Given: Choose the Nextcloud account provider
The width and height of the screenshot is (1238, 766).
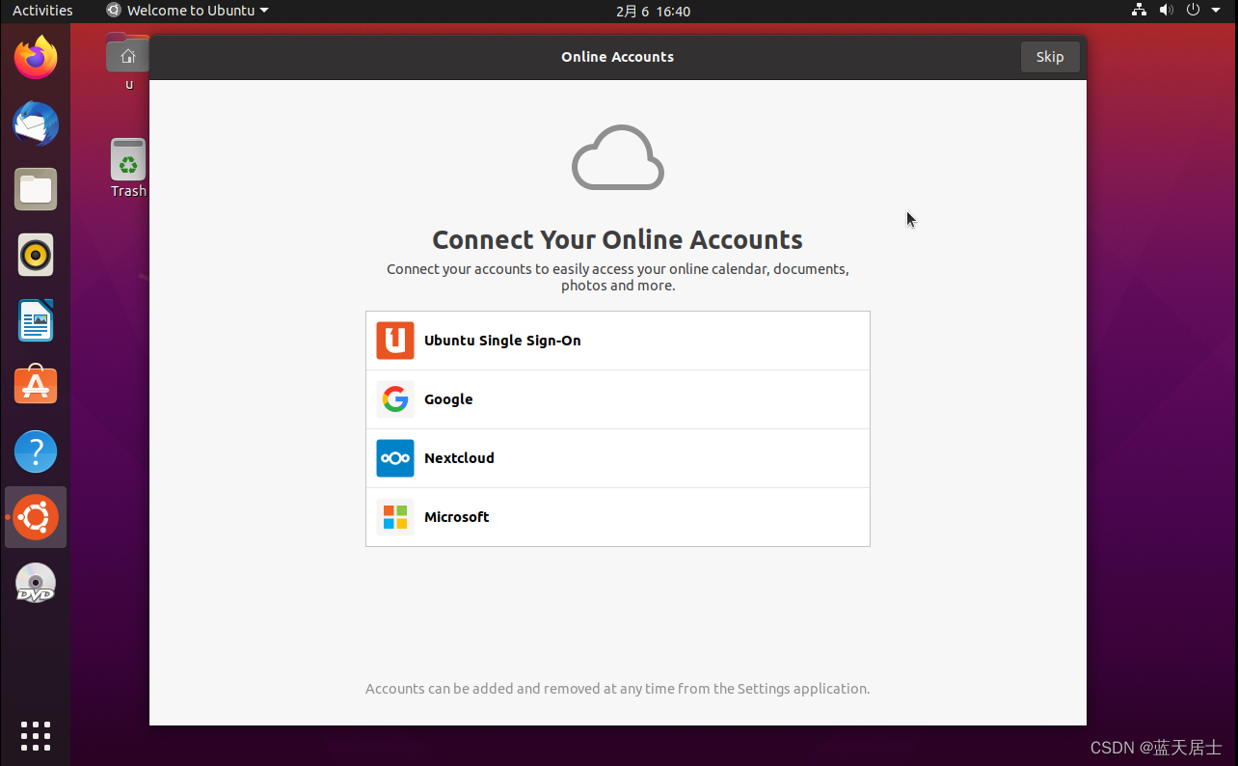Looking at the screenshot, I should pyautogui.click(x=617, y=457).
